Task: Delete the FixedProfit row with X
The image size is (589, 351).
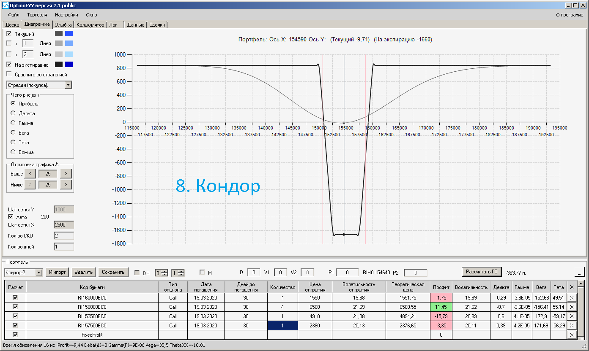Action: [x=572, y=335]
